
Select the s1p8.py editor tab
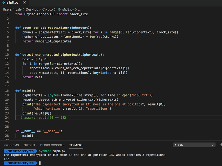[14, 3]
